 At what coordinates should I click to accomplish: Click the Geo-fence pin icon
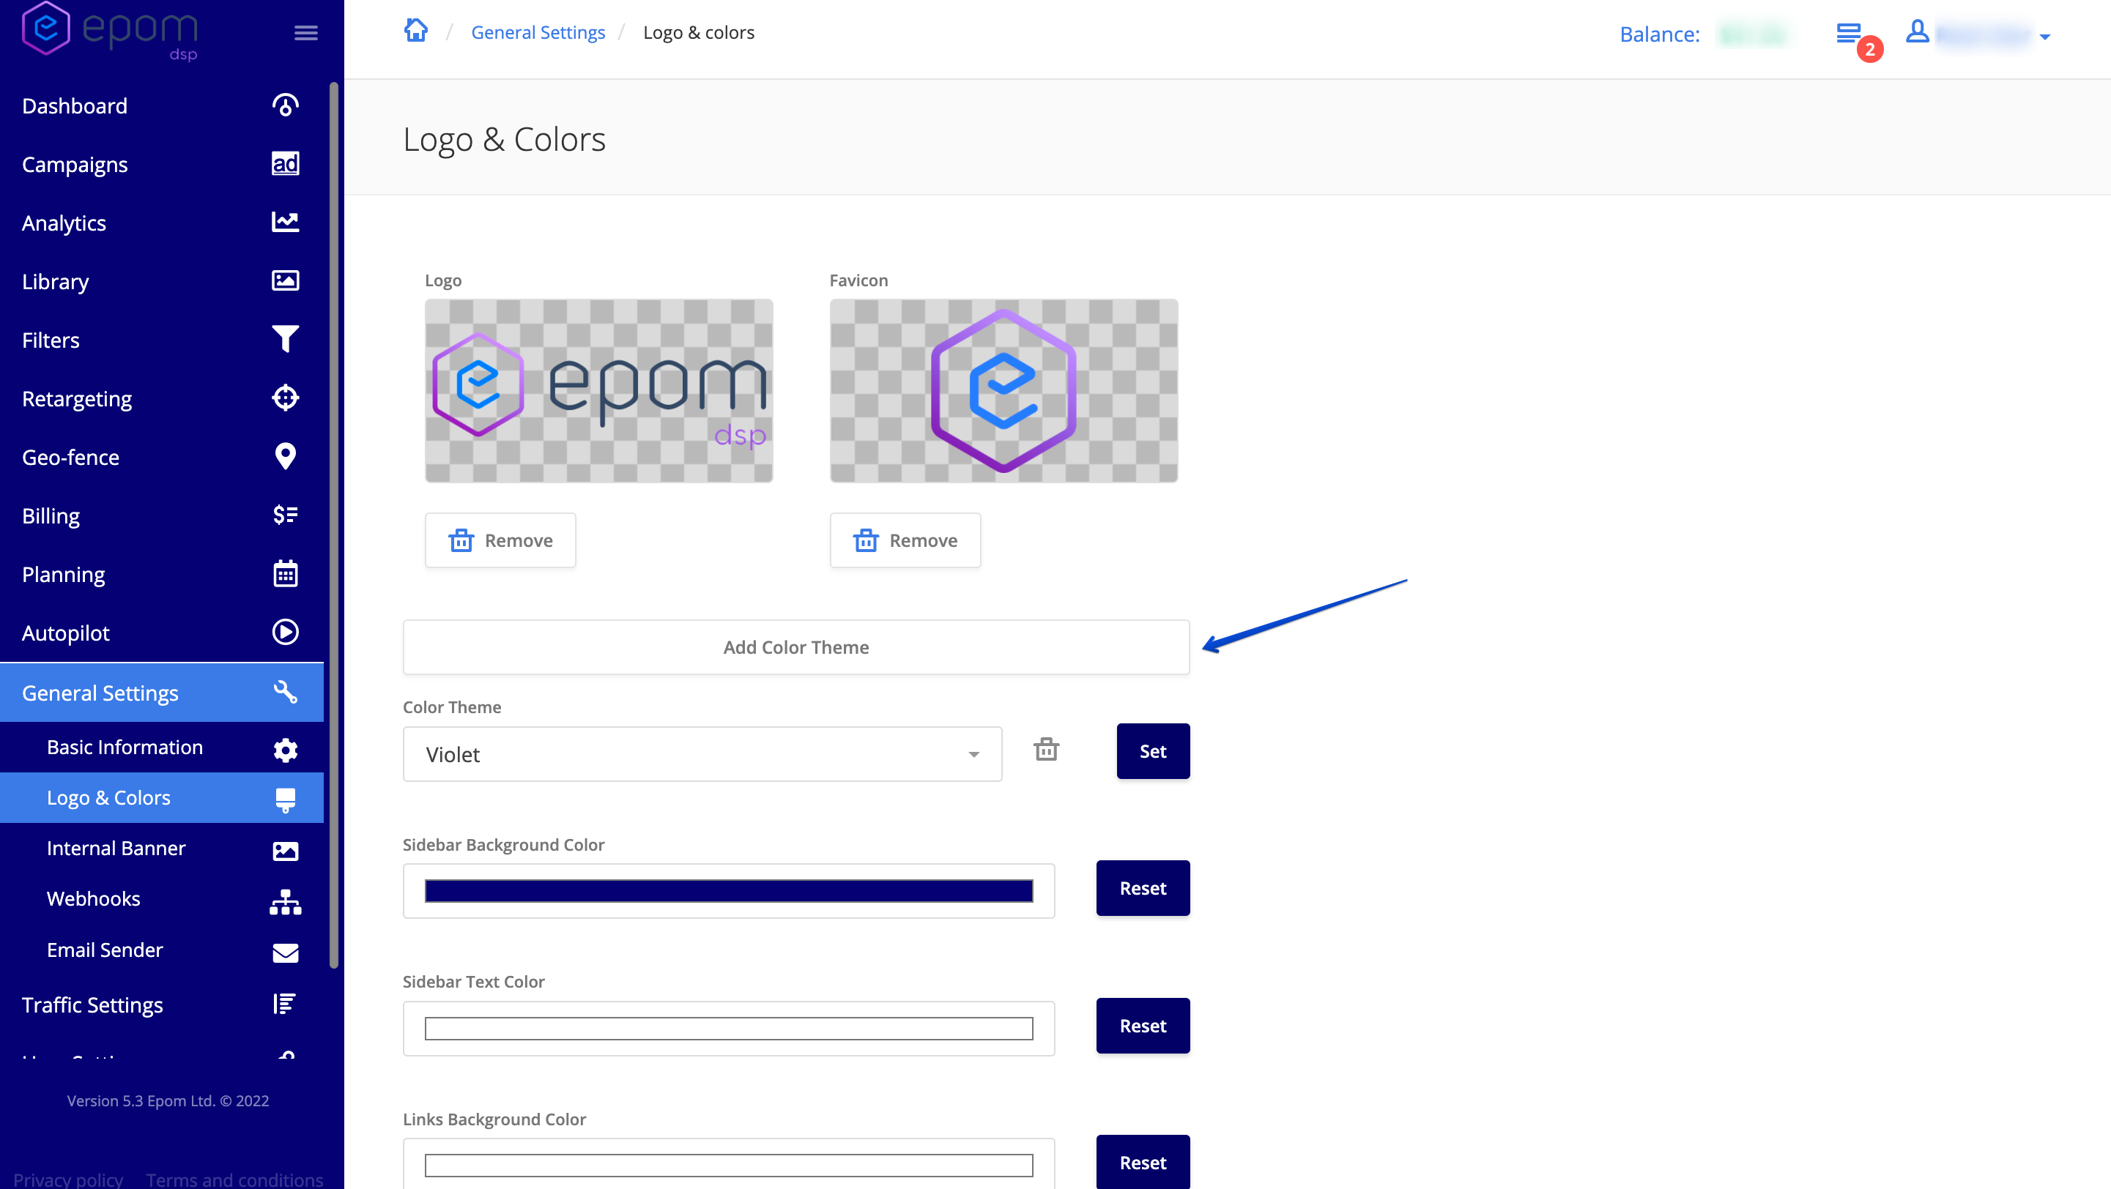click(284, 456)
